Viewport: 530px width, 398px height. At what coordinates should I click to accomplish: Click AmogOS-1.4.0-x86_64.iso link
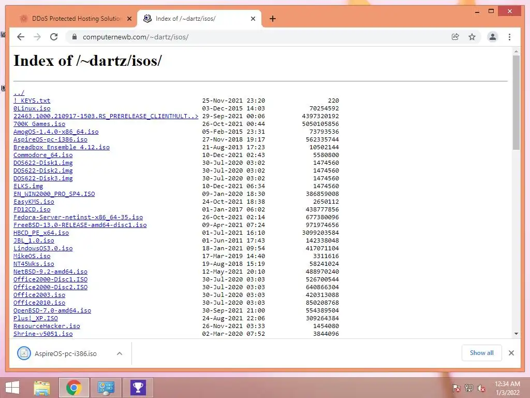tap(56, 132)
